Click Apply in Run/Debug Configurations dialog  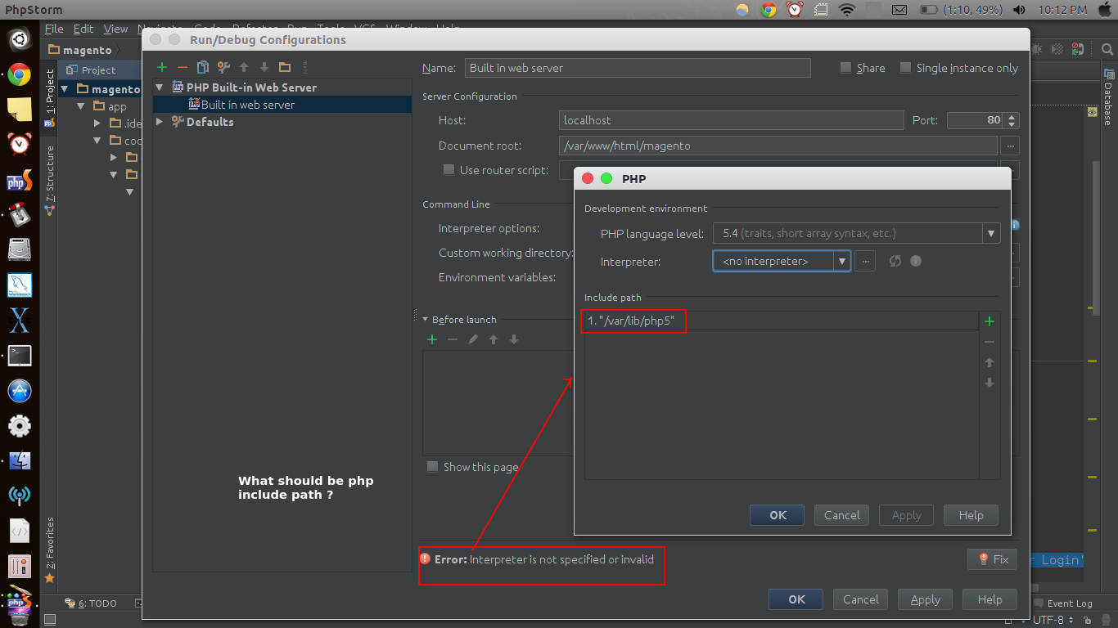[925, 599]
